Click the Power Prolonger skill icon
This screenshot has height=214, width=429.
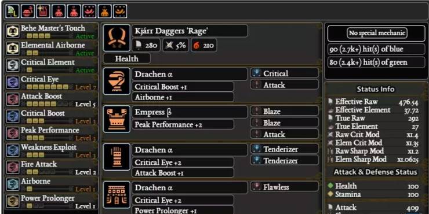[x=13, y=201]
